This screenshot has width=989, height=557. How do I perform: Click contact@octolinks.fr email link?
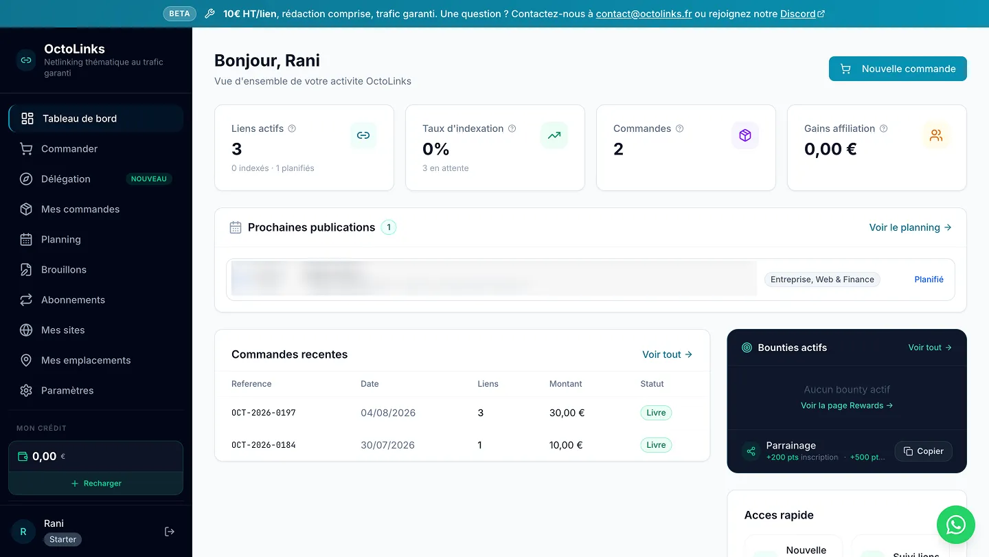[x=644, y=14]
